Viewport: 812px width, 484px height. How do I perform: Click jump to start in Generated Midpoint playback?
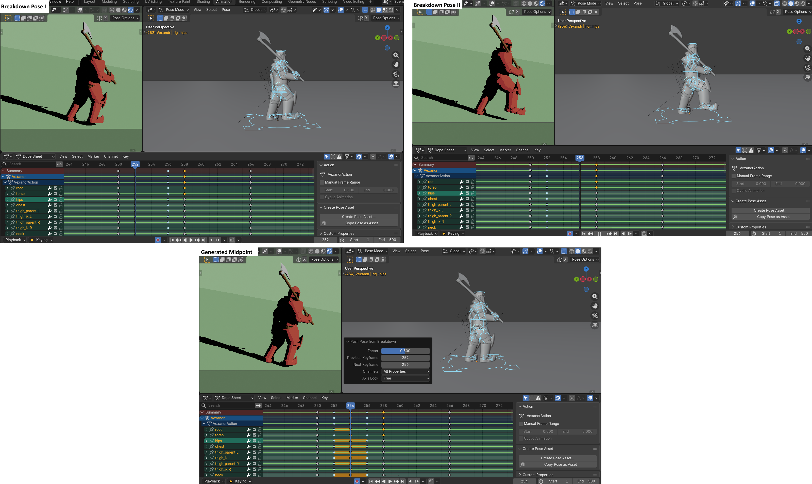371,481
